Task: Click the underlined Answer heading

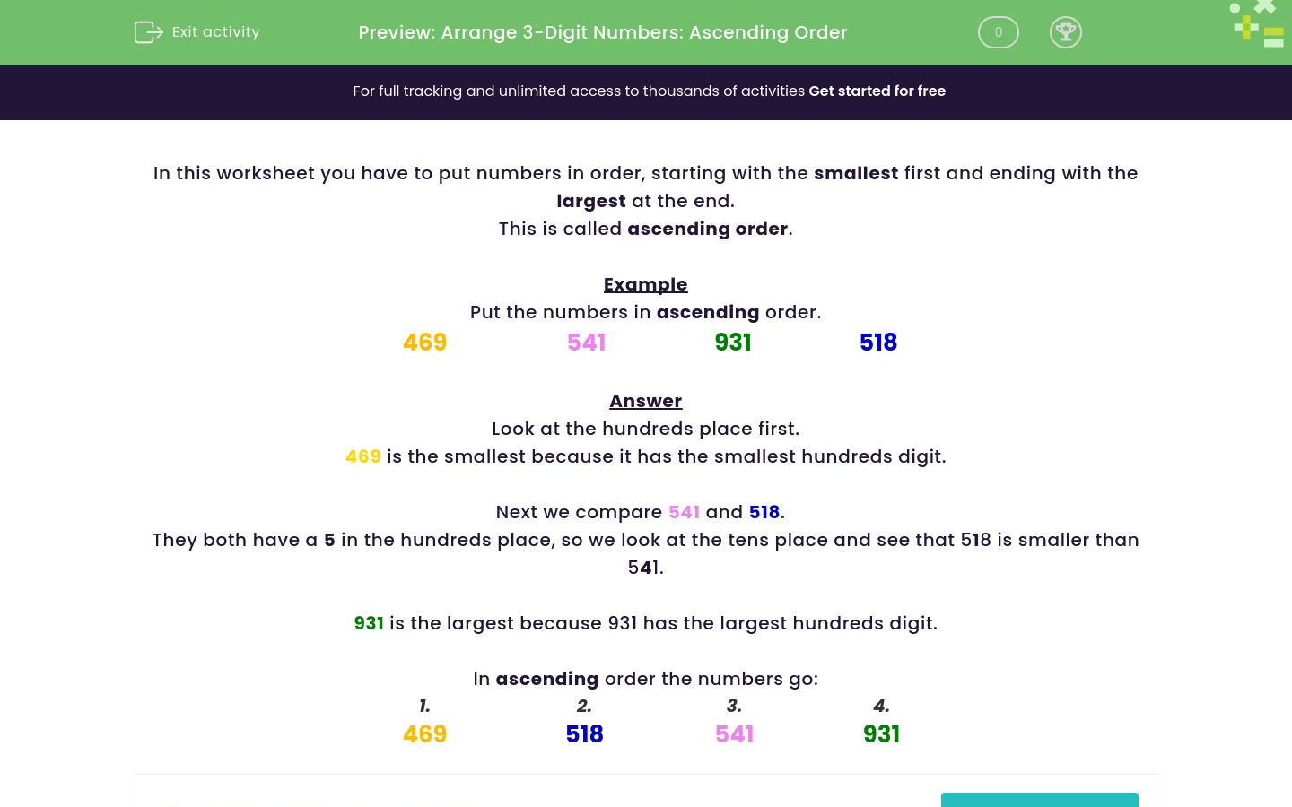Action: [645, 401]
